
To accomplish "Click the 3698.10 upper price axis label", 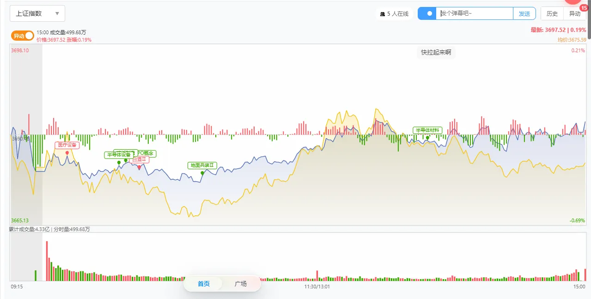I will coord(20,50).
